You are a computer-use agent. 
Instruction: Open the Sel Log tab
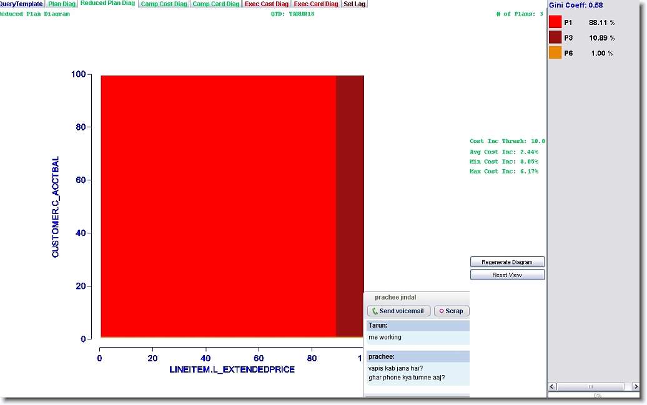click(355, 4)
